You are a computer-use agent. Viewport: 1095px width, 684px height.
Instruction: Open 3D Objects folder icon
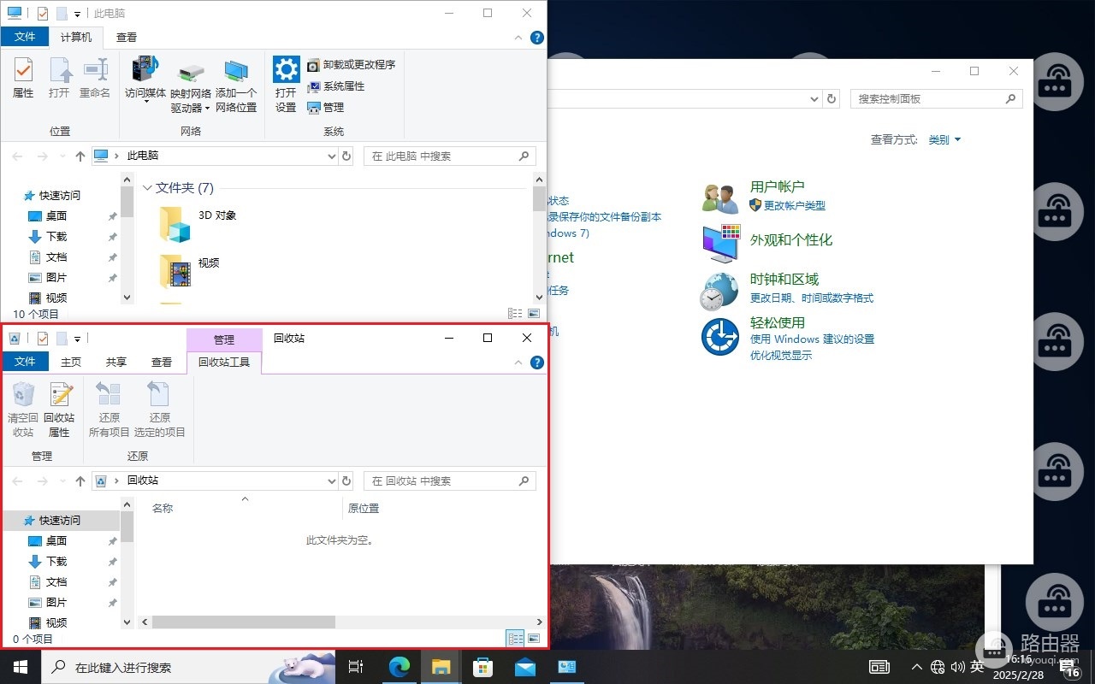point(175,226)
